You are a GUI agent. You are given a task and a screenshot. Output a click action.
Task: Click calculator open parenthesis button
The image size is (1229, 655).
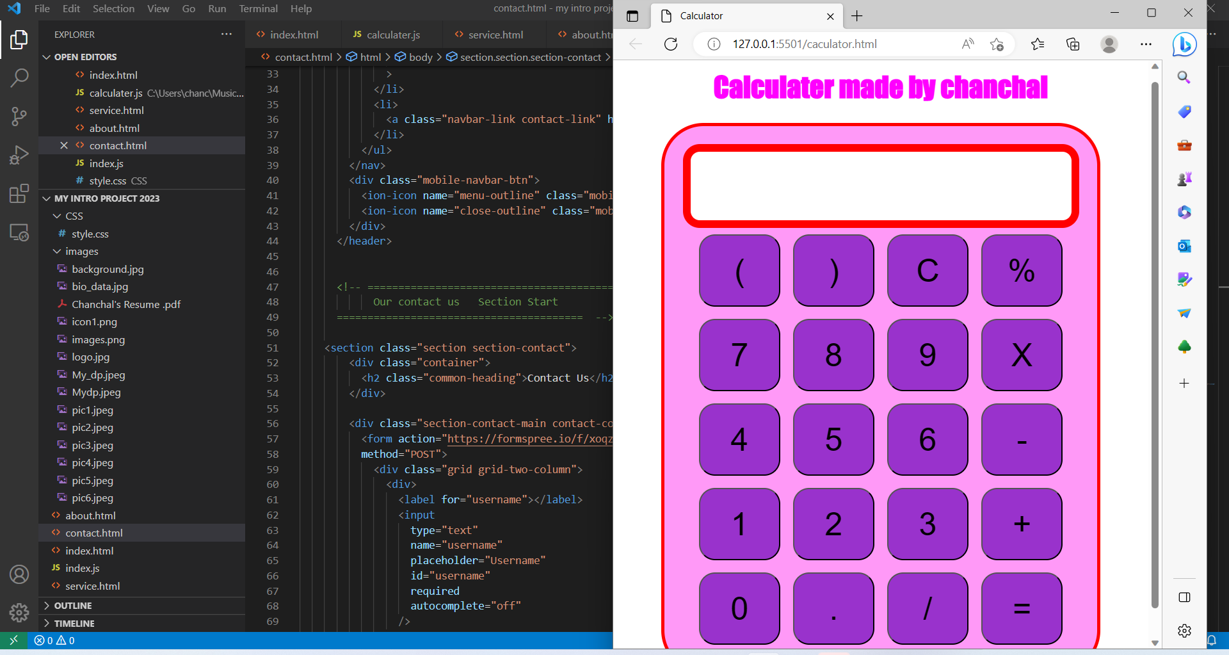coord(739,270)
